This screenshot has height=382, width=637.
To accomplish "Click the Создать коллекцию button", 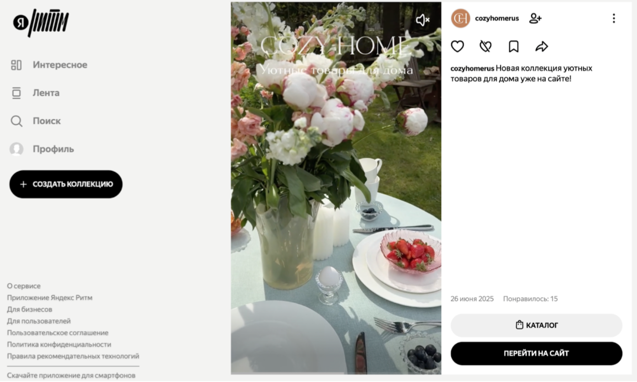I will pos(66,184).
